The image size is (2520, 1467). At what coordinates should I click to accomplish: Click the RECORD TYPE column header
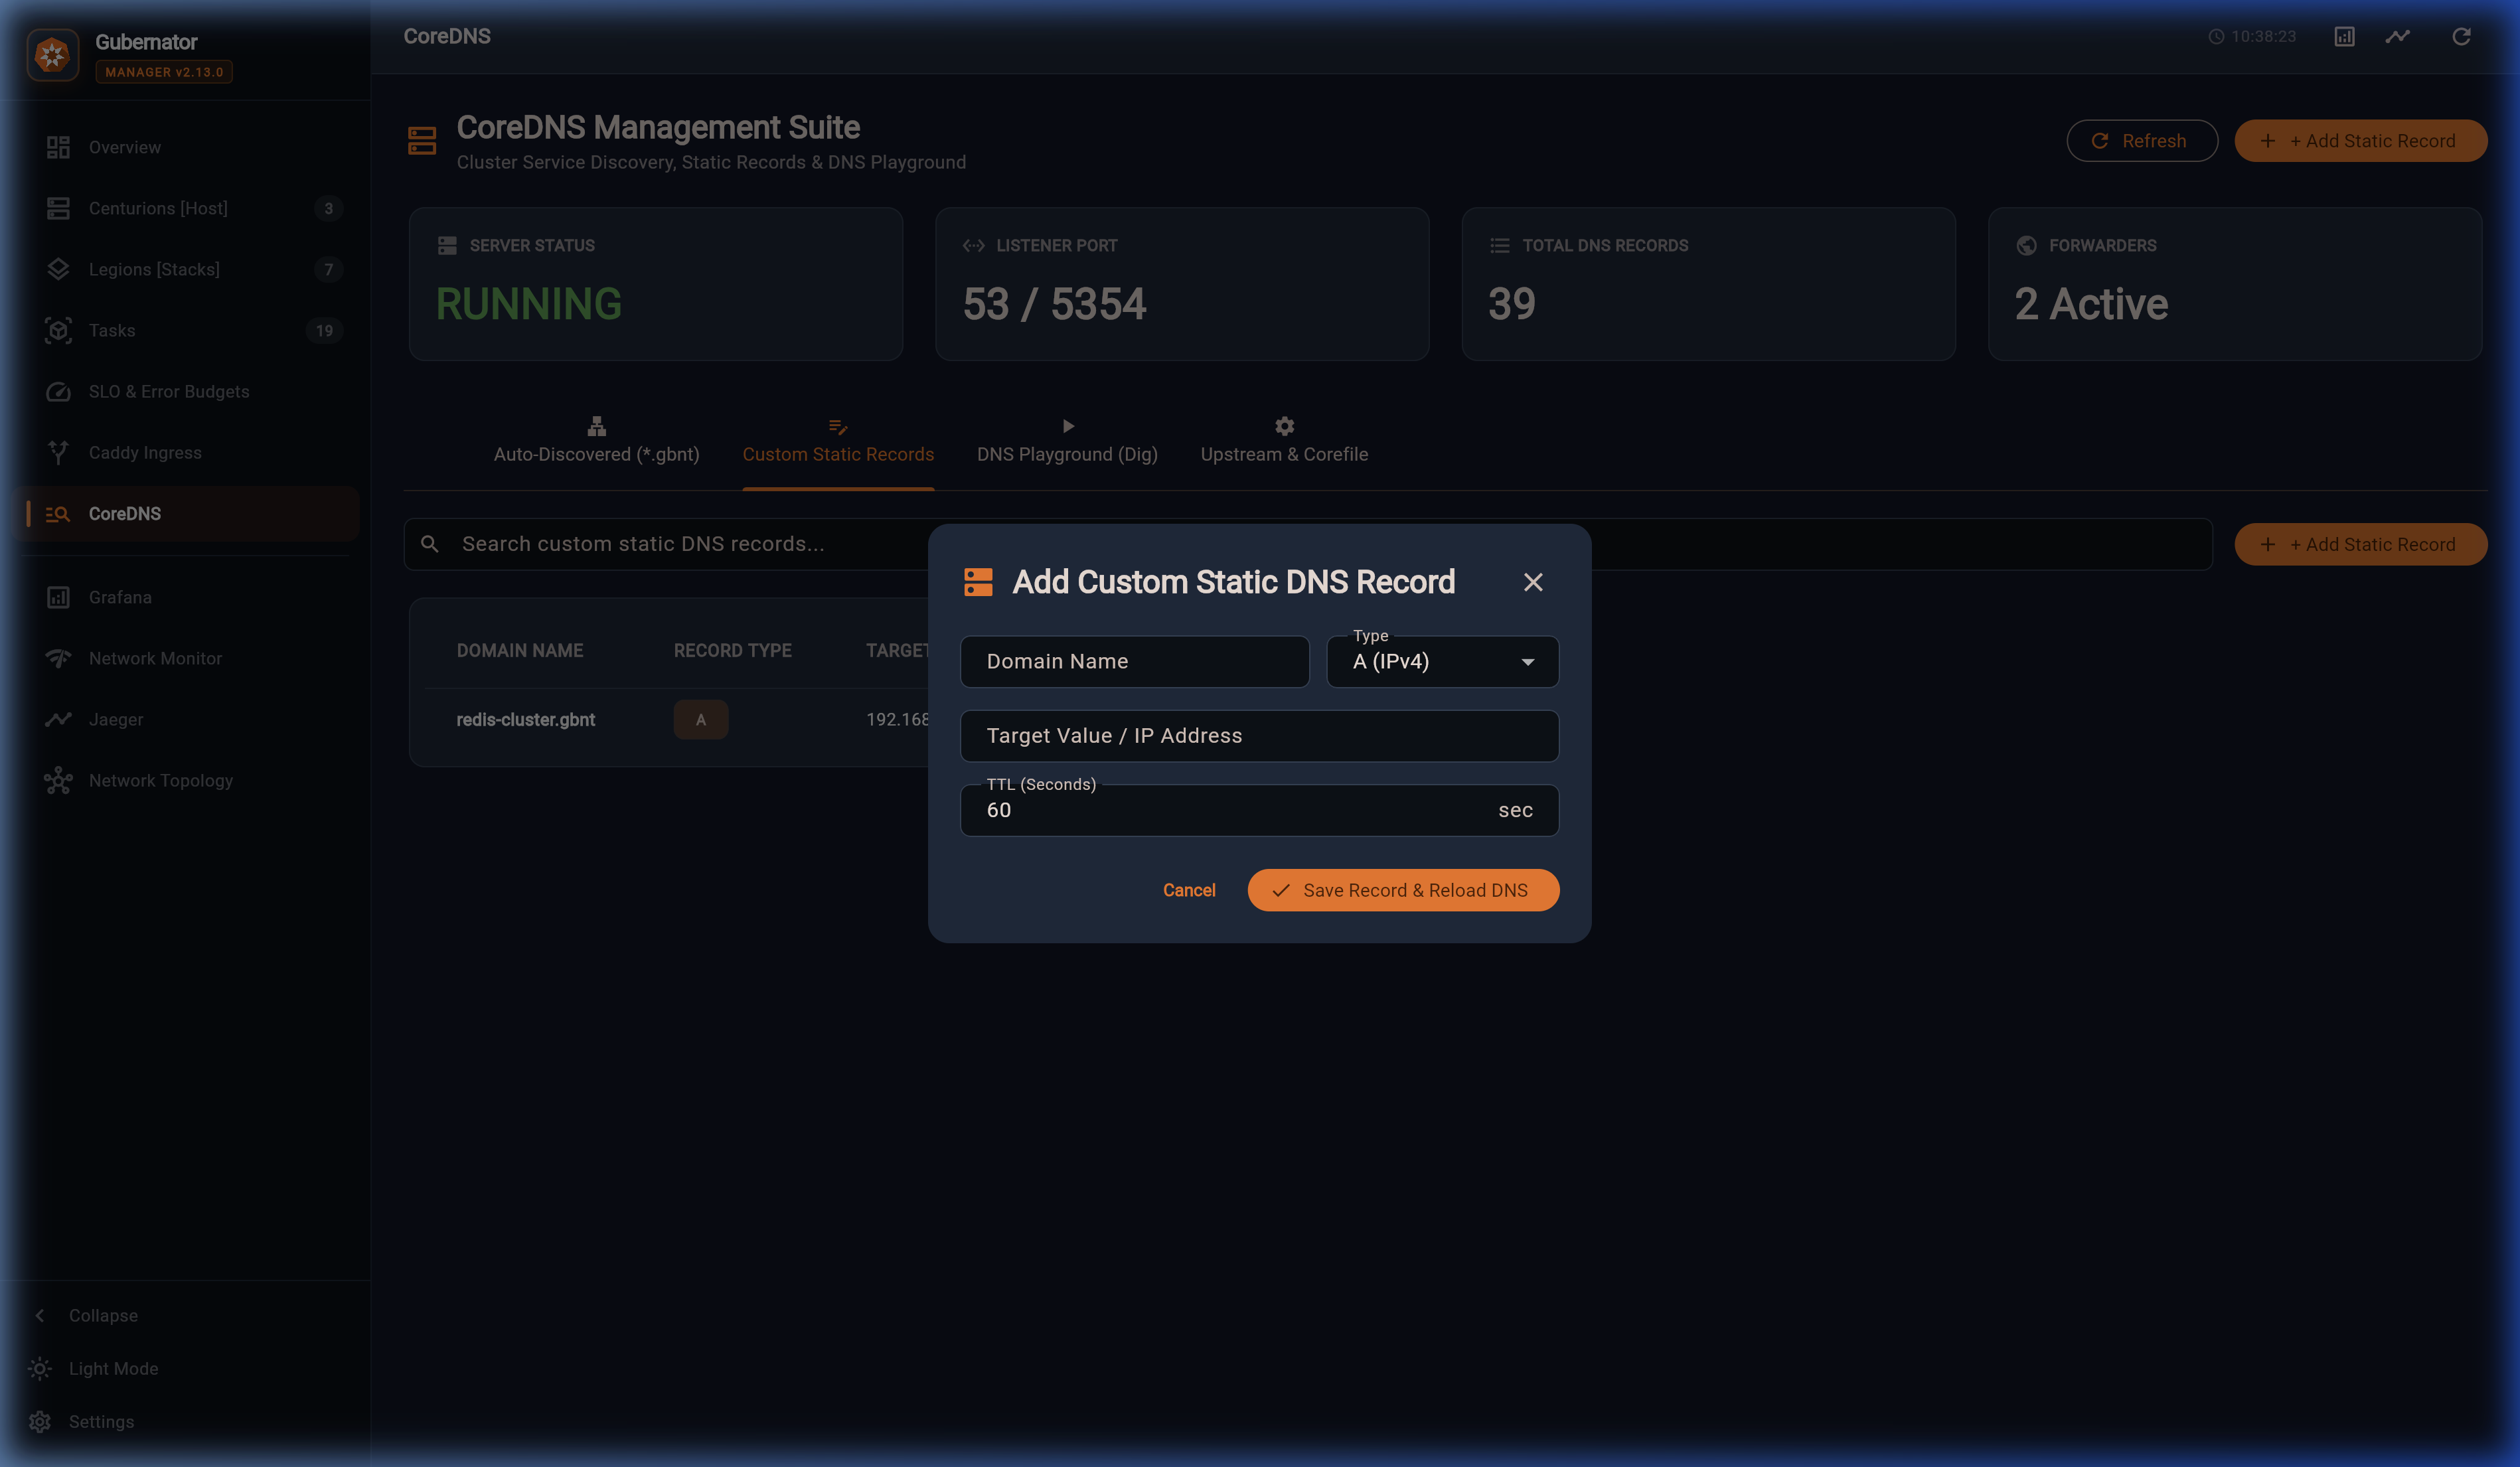[733, 651]
